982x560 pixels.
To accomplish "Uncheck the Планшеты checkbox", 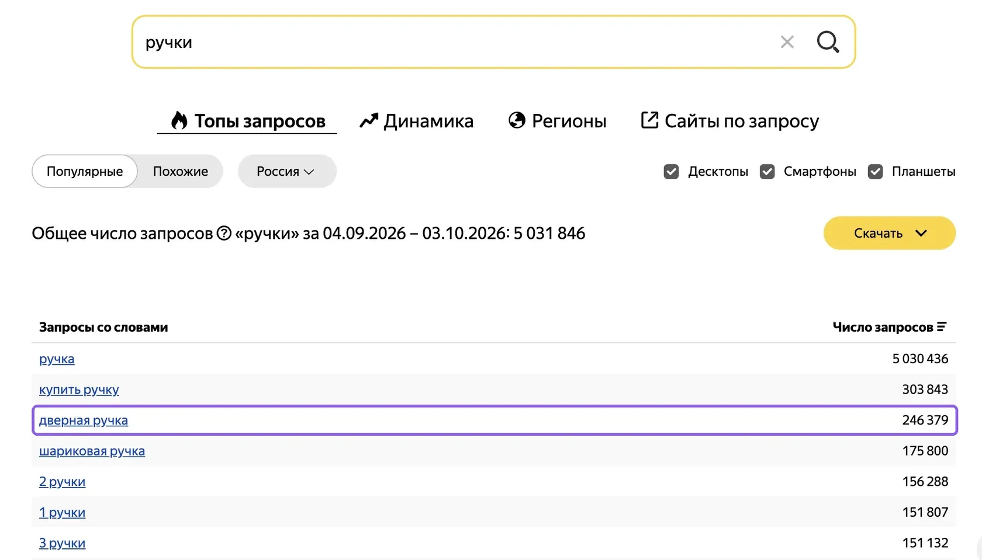I will point(875,172).
